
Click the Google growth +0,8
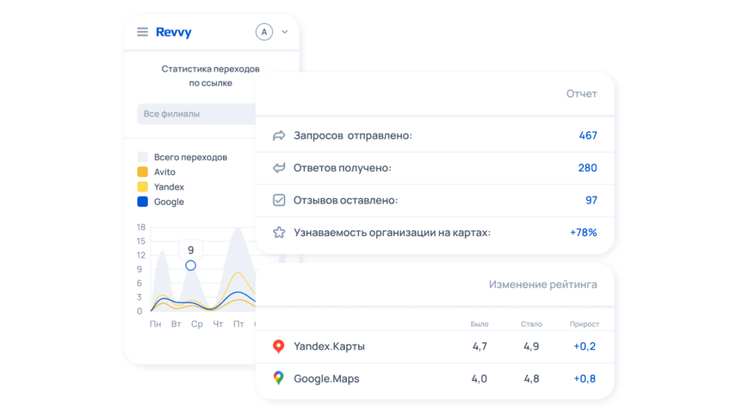point(585,379)
